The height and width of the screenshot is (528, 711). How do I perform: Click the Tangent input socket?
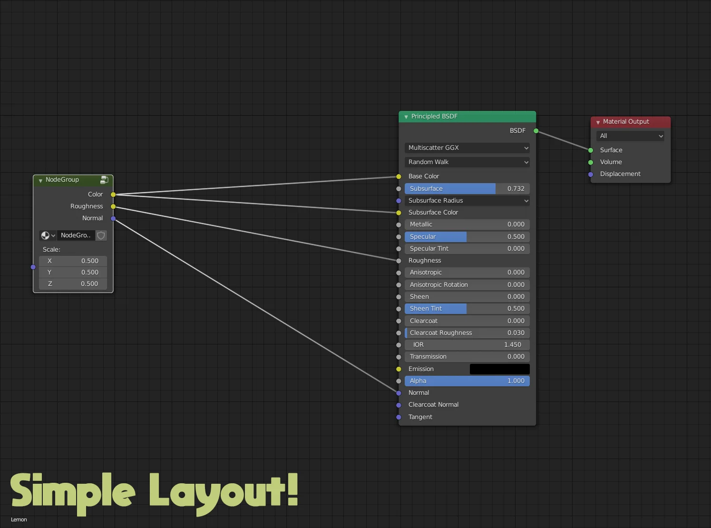pyautogui.click(x=398, y=417)
